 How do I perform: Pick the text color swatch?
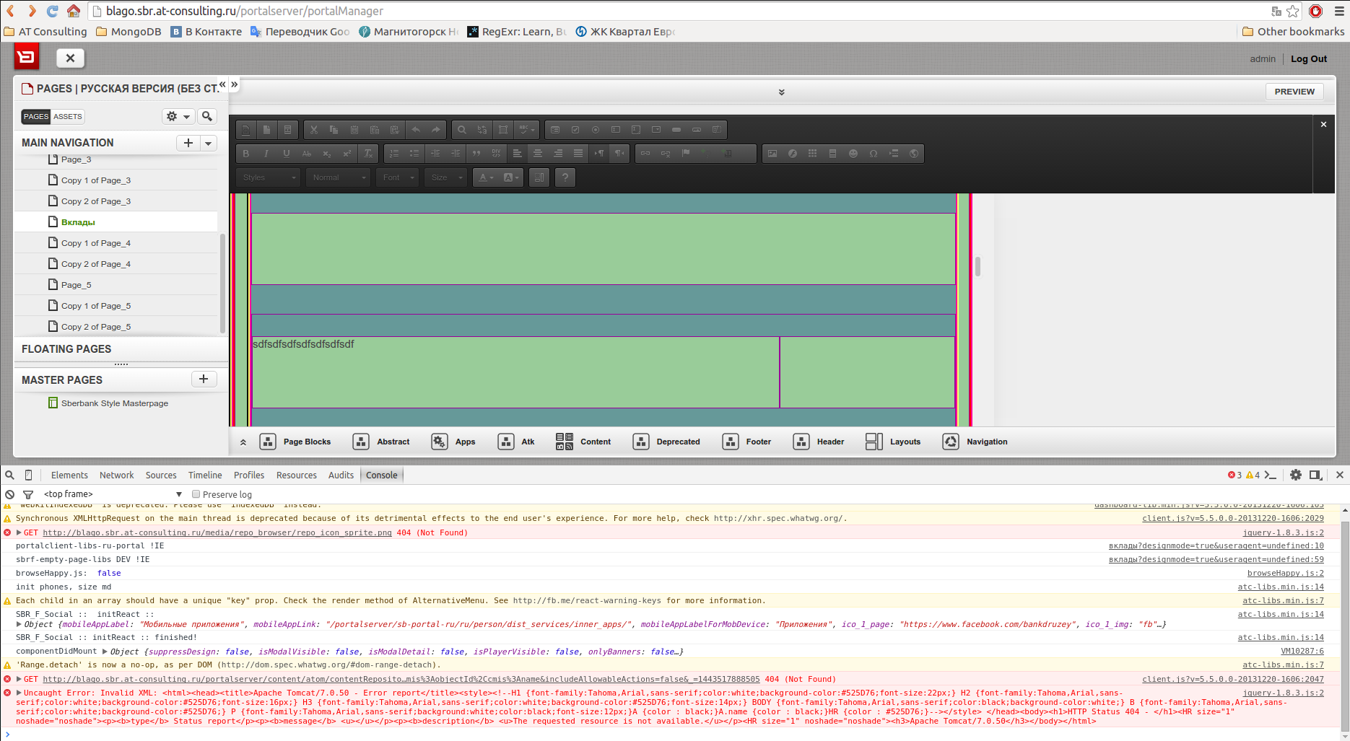[486, 177]
